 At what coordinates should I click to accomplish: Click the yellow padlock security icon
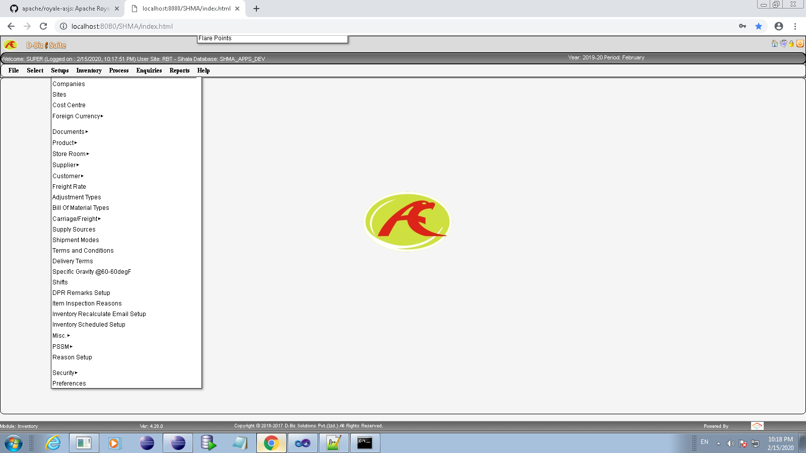(791, 44)
